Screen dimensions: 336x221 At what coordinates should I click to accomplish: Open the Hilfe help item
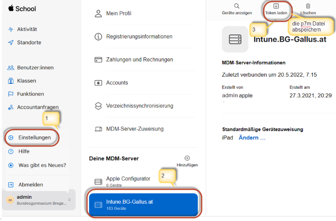pos(24,152)
